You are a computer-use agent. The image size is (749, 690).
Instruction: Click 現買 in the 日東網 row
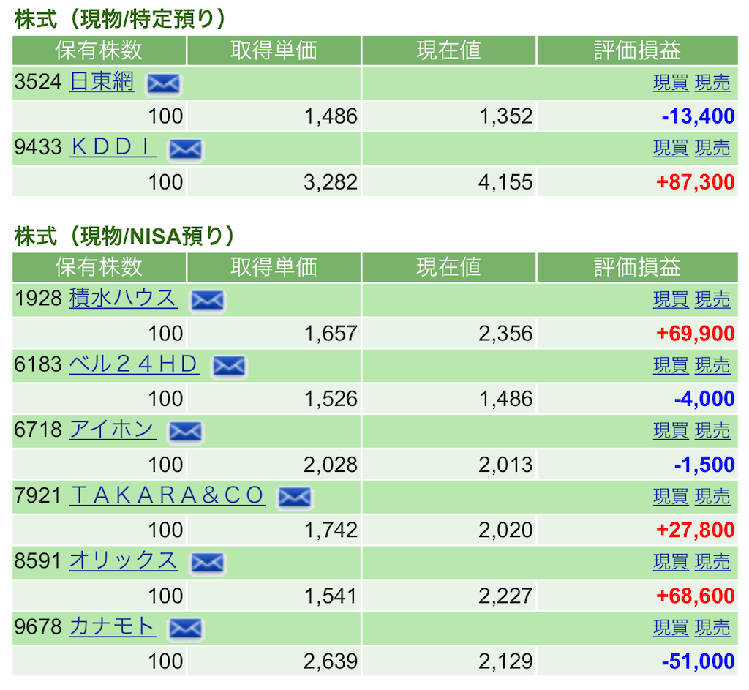(x=671, y=83)
